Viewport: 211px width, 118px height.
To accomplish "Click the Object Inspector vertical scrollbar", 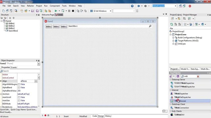I will click(39, 90).
